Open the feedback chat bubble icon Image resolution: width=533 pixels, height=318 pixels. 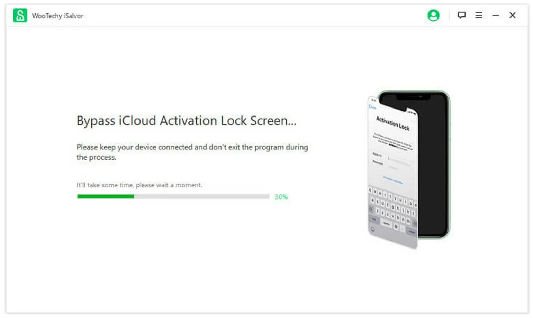(x=462, y=15)
